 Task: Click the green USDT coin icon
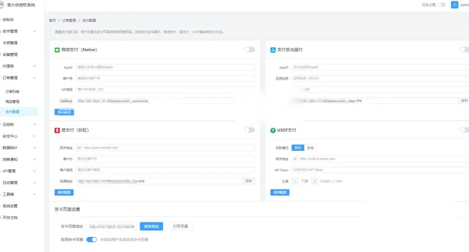coord(273,130)
